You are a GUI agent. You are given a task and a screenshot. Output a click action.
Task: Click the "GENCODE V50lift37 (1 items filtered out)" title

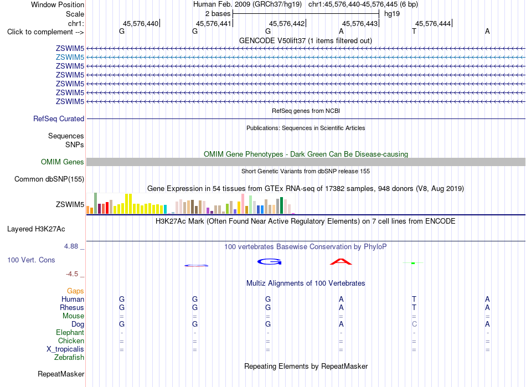pyautogui.click(x=305, y=40)
